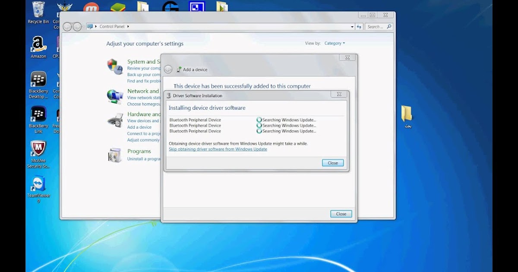Click 'Installing device driver software' heading
Viewport: 518px width, 272px height.
[207, 108]
